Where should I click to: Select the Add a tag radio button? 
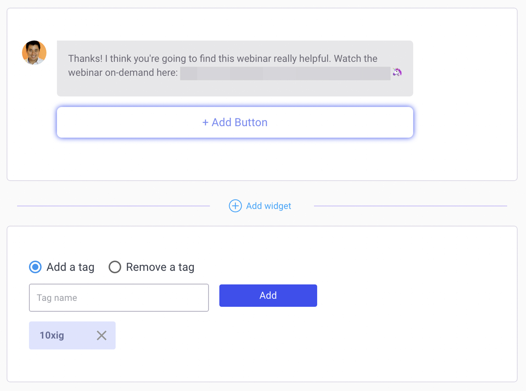(x=35, y=267)
